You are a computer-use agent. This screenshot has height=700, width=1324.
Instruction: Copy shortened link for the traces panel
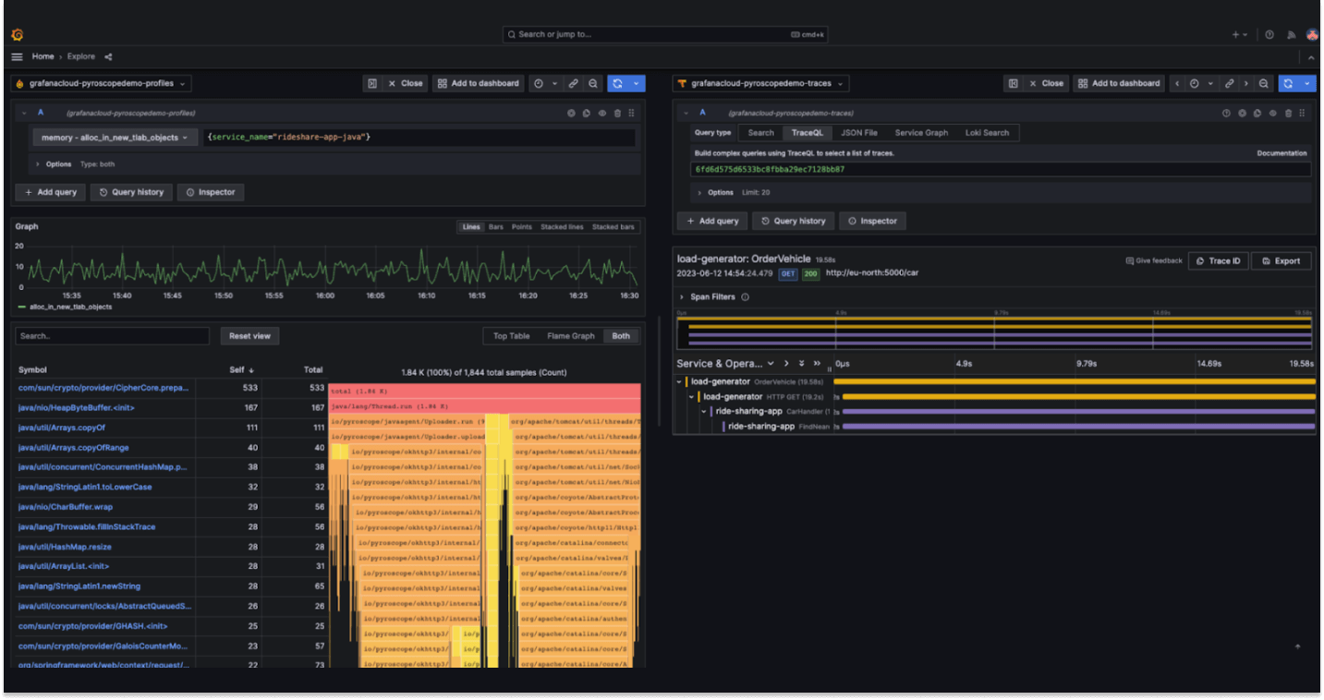[1230, 83]
